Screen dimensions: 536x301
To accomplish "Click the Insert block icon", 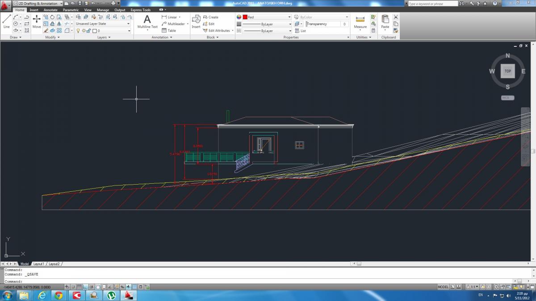I will (x=196, y=21).
